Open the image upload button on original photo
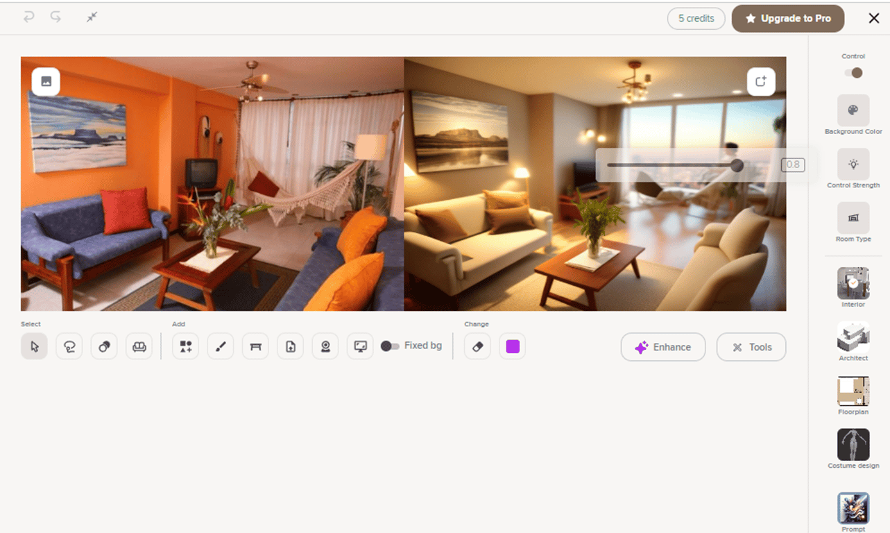This screenshot has height=533, width=890. pos(46,82)
